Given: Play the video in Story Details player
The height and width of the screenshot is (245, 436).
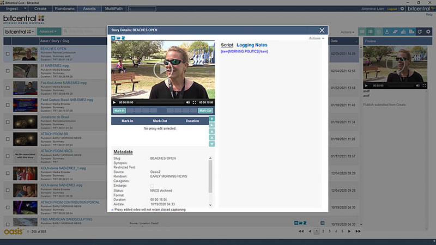Looking at the screenshot, I should (x=114, y=102).
